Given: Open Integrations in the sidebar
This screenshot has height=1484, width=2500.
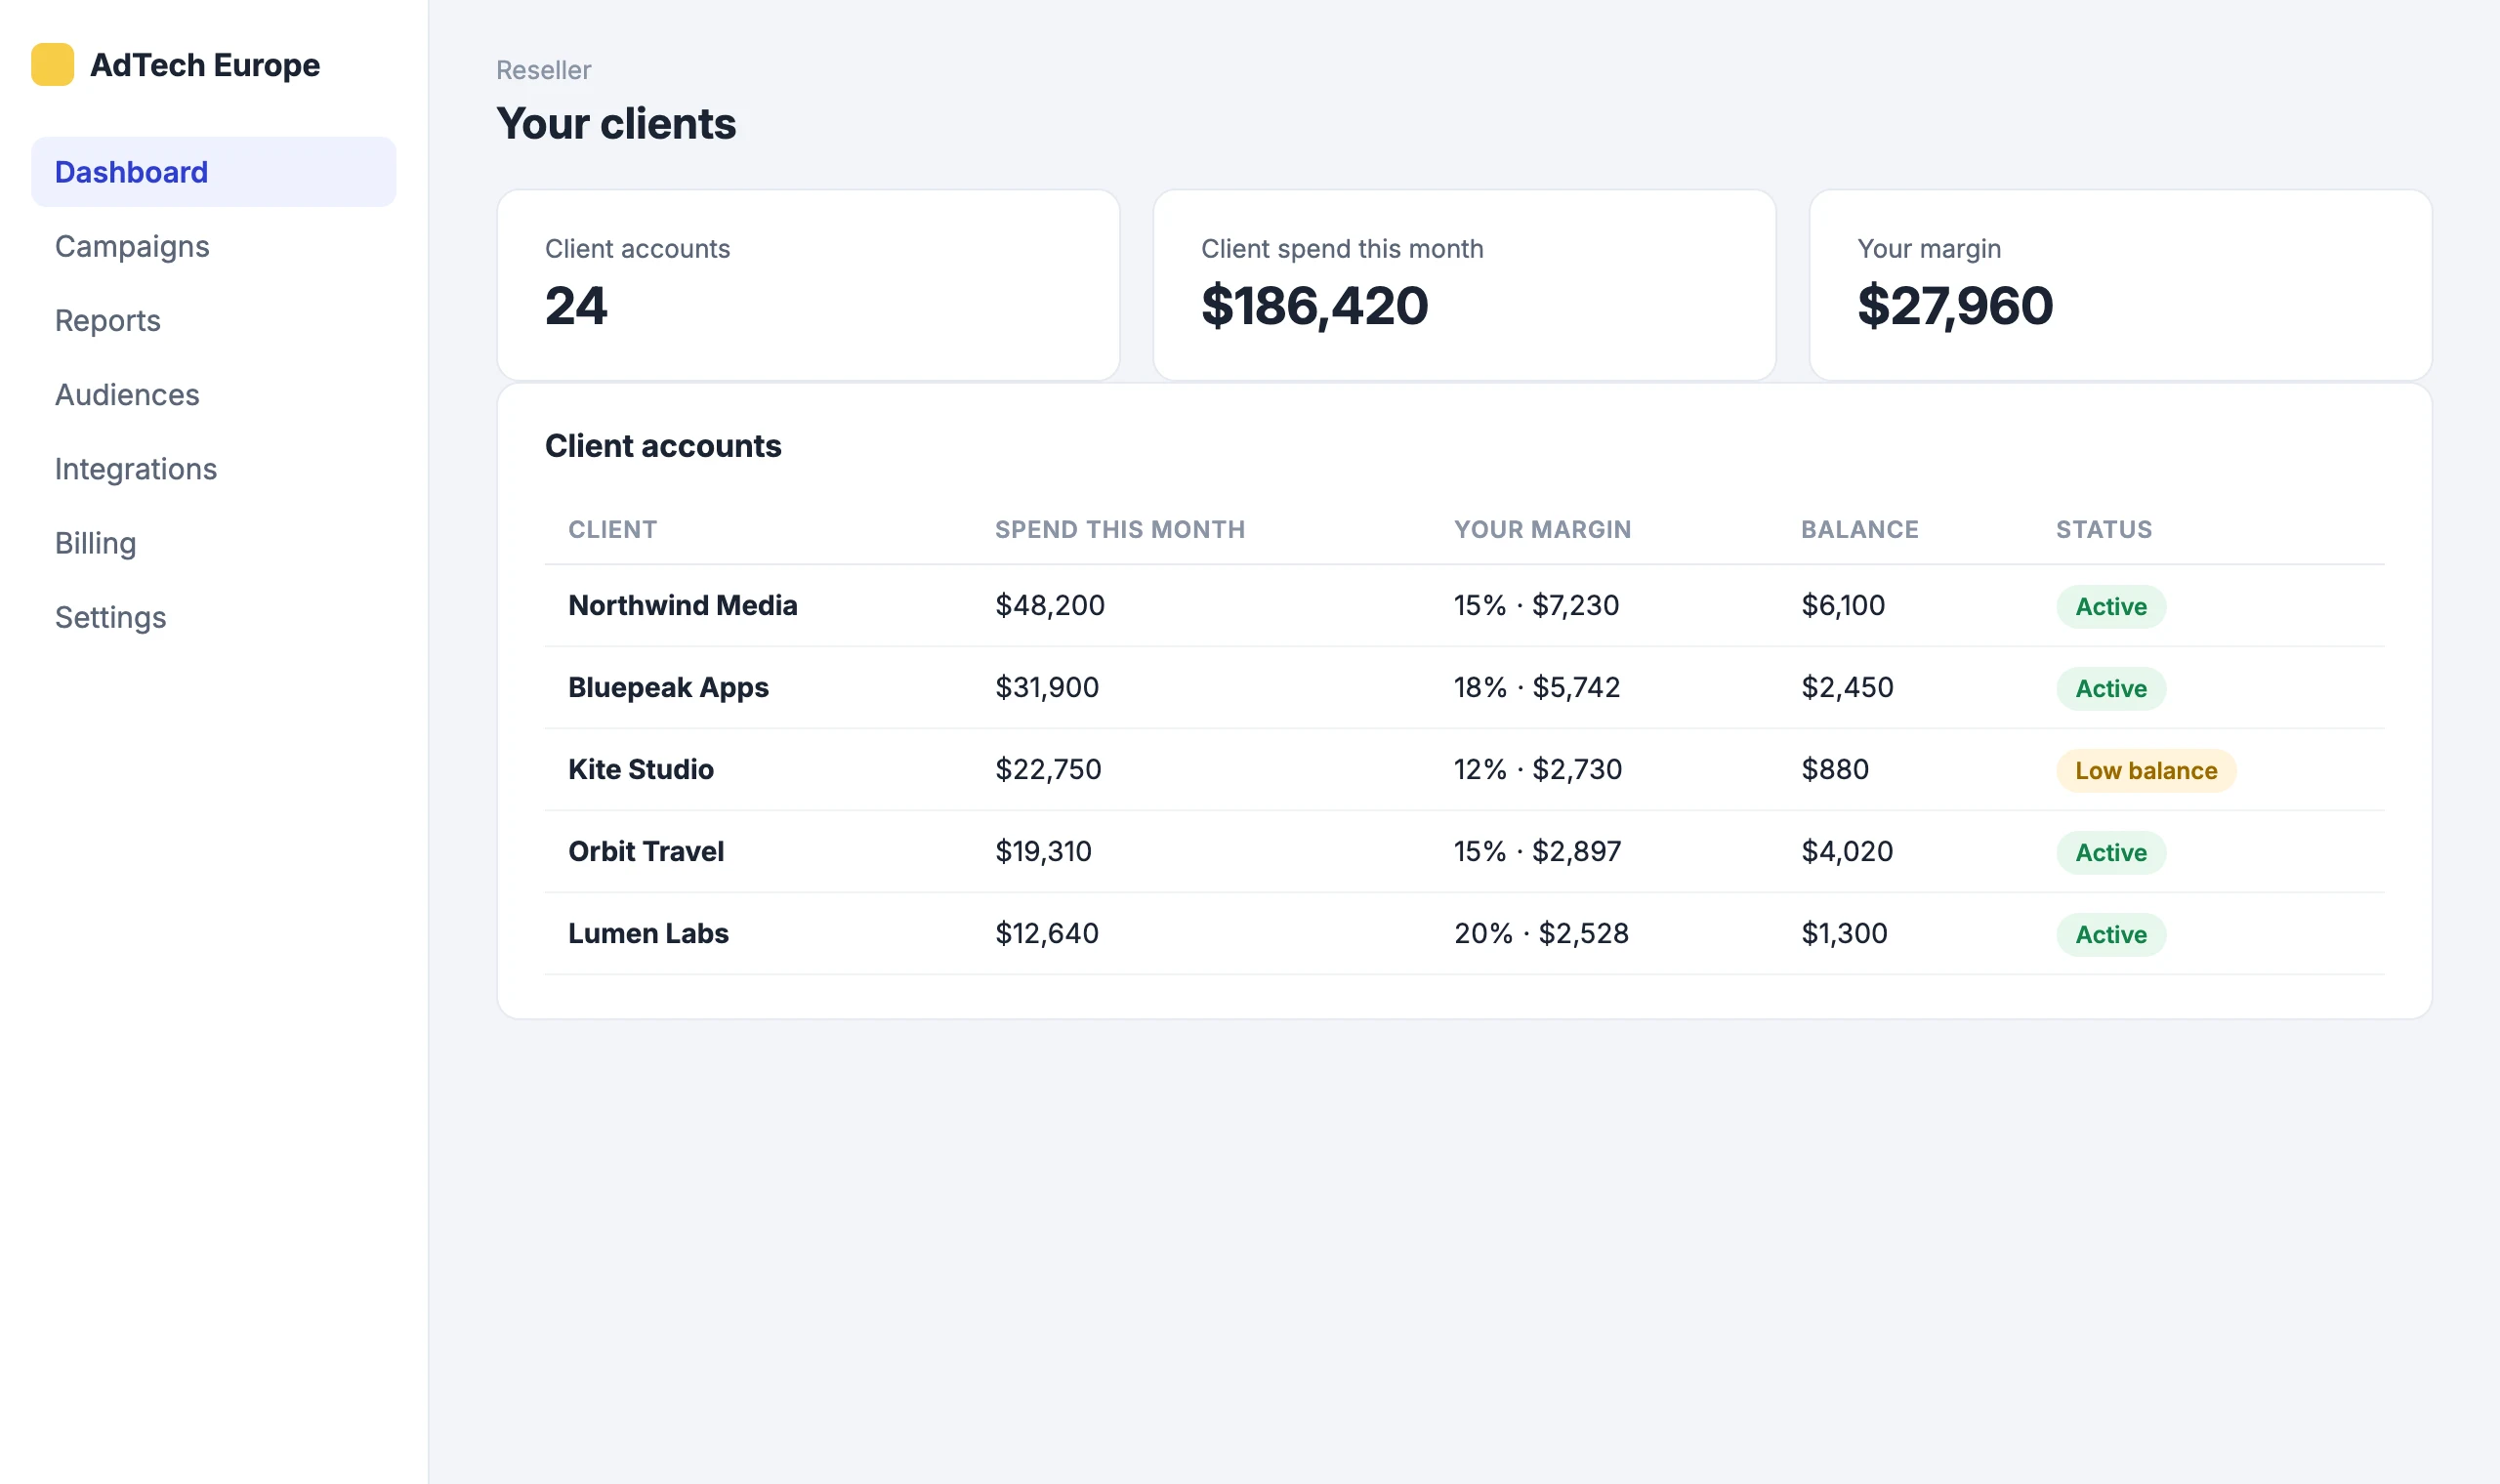Looking at the screenshot, I should (x=213, y=469).
